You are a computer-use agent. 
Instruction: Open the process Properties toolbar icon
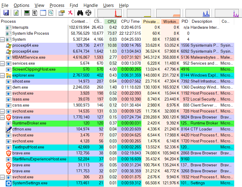click(62, 13)
